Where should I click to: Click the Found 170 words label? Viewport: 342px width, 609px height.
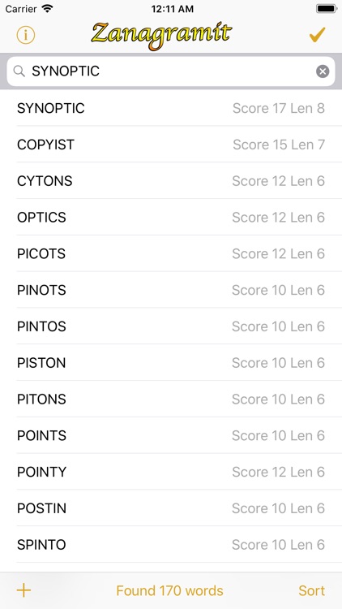click(x=170, y=591)
